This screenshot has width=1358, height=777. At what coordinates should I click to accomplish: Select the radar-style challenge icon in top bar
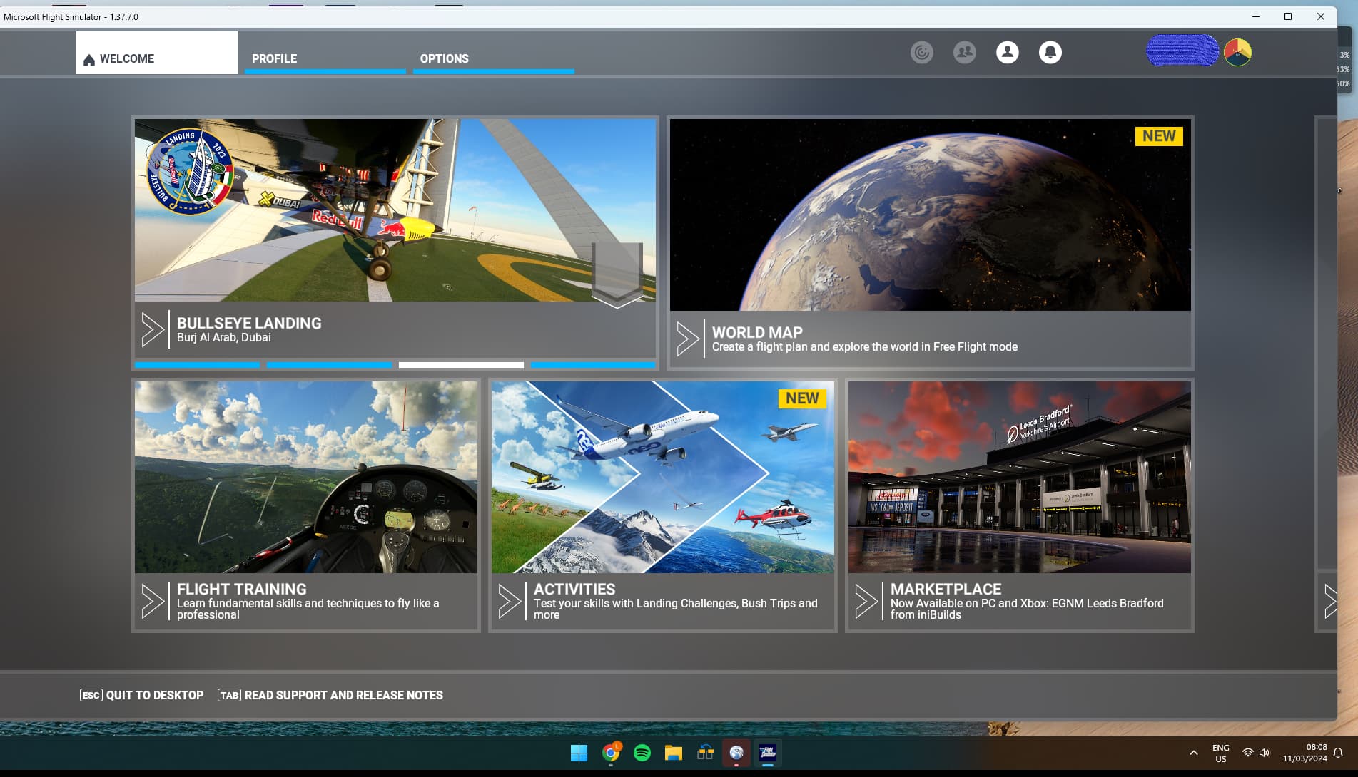click(921, 52)
